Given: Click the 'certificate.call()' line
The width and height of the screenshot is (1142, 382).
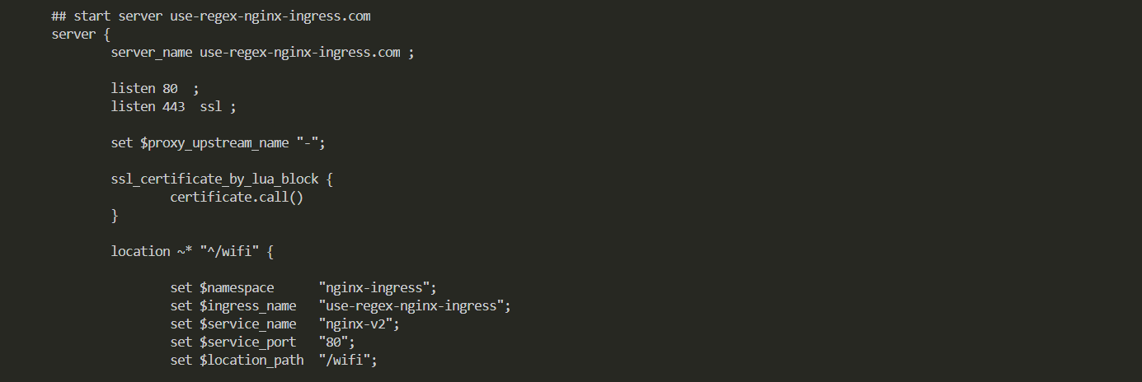Looking at the screenshot, I should pyautogui.click(x=237, y=198).
